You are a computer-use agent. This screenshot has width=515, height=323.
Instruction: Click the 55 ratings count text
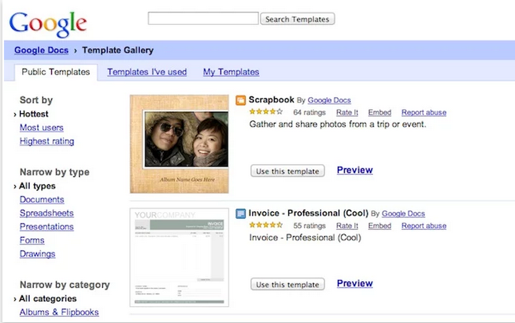point(309,226)
